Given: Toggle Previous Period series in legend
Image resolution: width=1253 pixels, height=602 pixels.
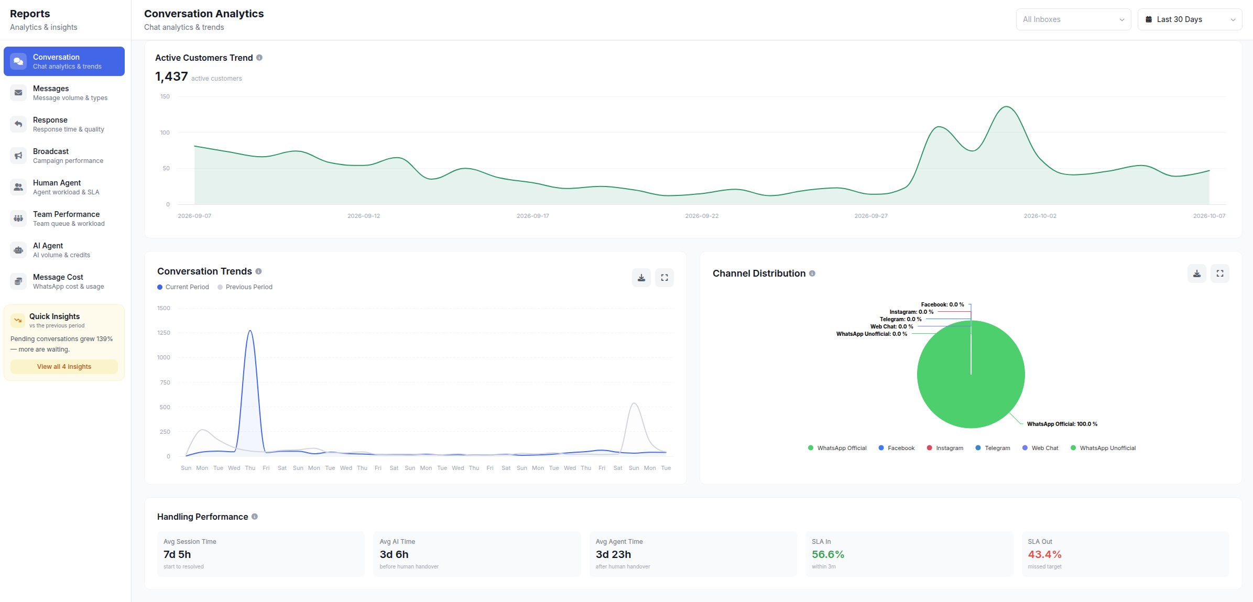Looking at the screenshot, I should click(245, 287).
